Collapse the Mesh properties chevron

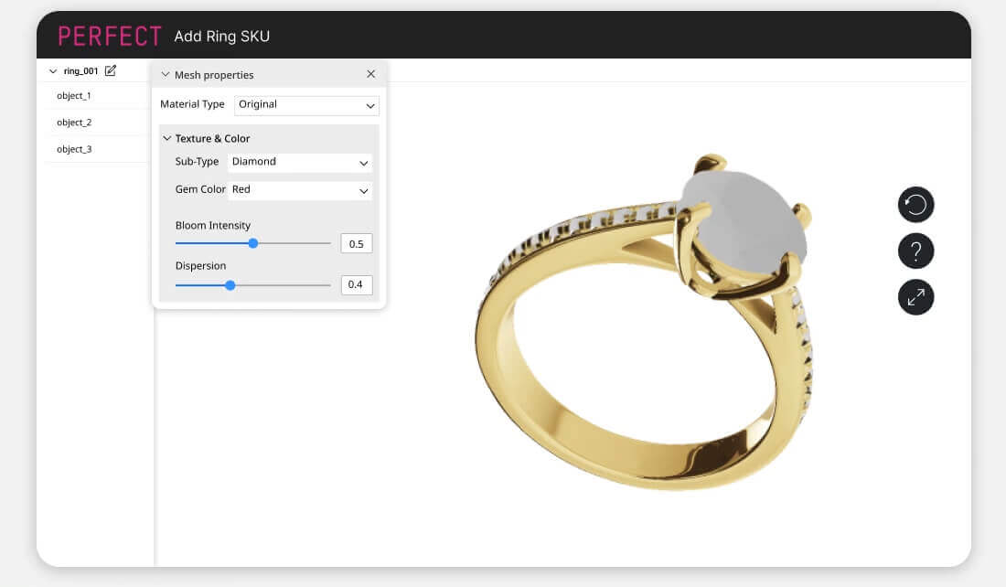[165, 74]
